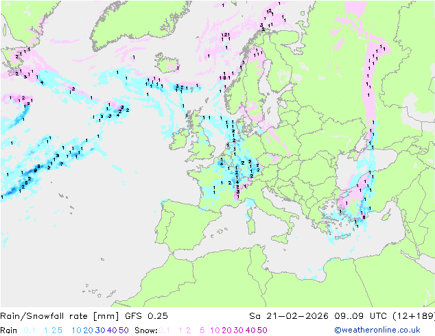435x336 pixels.
Task: Pick the Rain legend value 0.1
Action: click(30, 331)
